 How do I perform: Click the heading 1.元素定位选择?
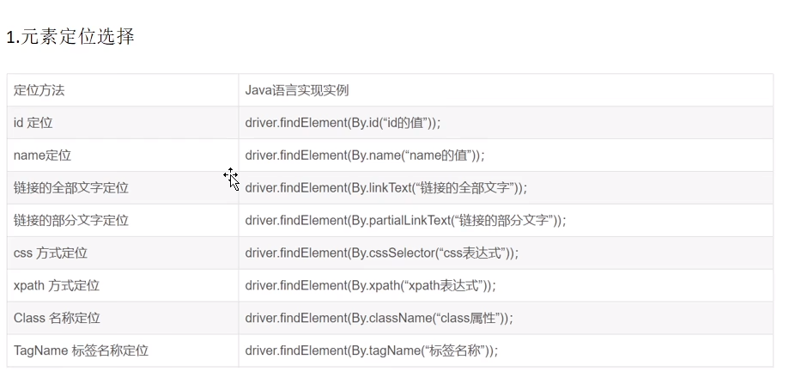(70, 37)
